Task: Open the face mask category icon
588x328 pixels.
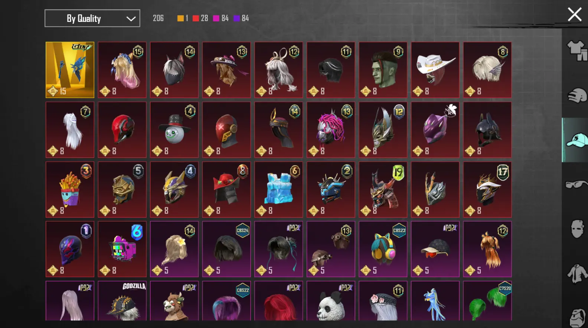Action: tap(577, 229)
